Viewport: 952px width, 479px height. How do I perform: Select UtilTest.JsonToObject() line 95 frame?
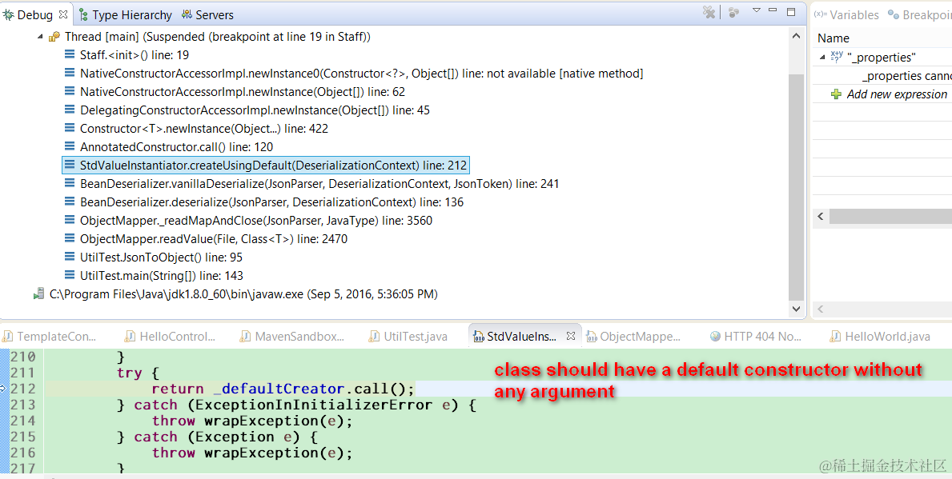point(153,257)
